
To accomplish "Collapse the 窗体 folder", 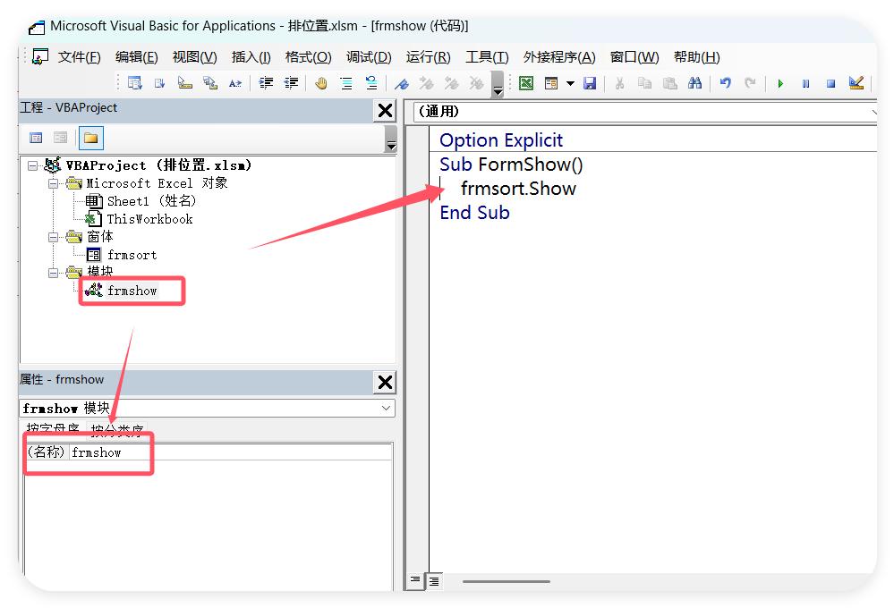I will [x=53, y=237].
